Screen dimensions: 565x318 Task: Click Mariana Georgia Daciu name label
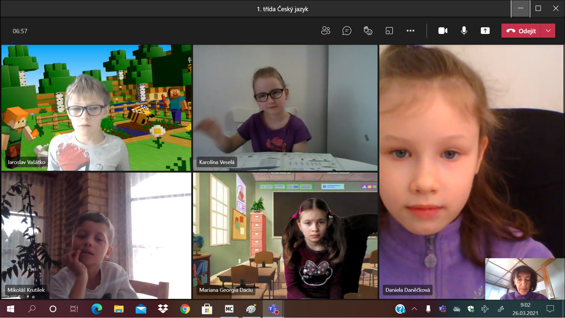tap(226, 290)
